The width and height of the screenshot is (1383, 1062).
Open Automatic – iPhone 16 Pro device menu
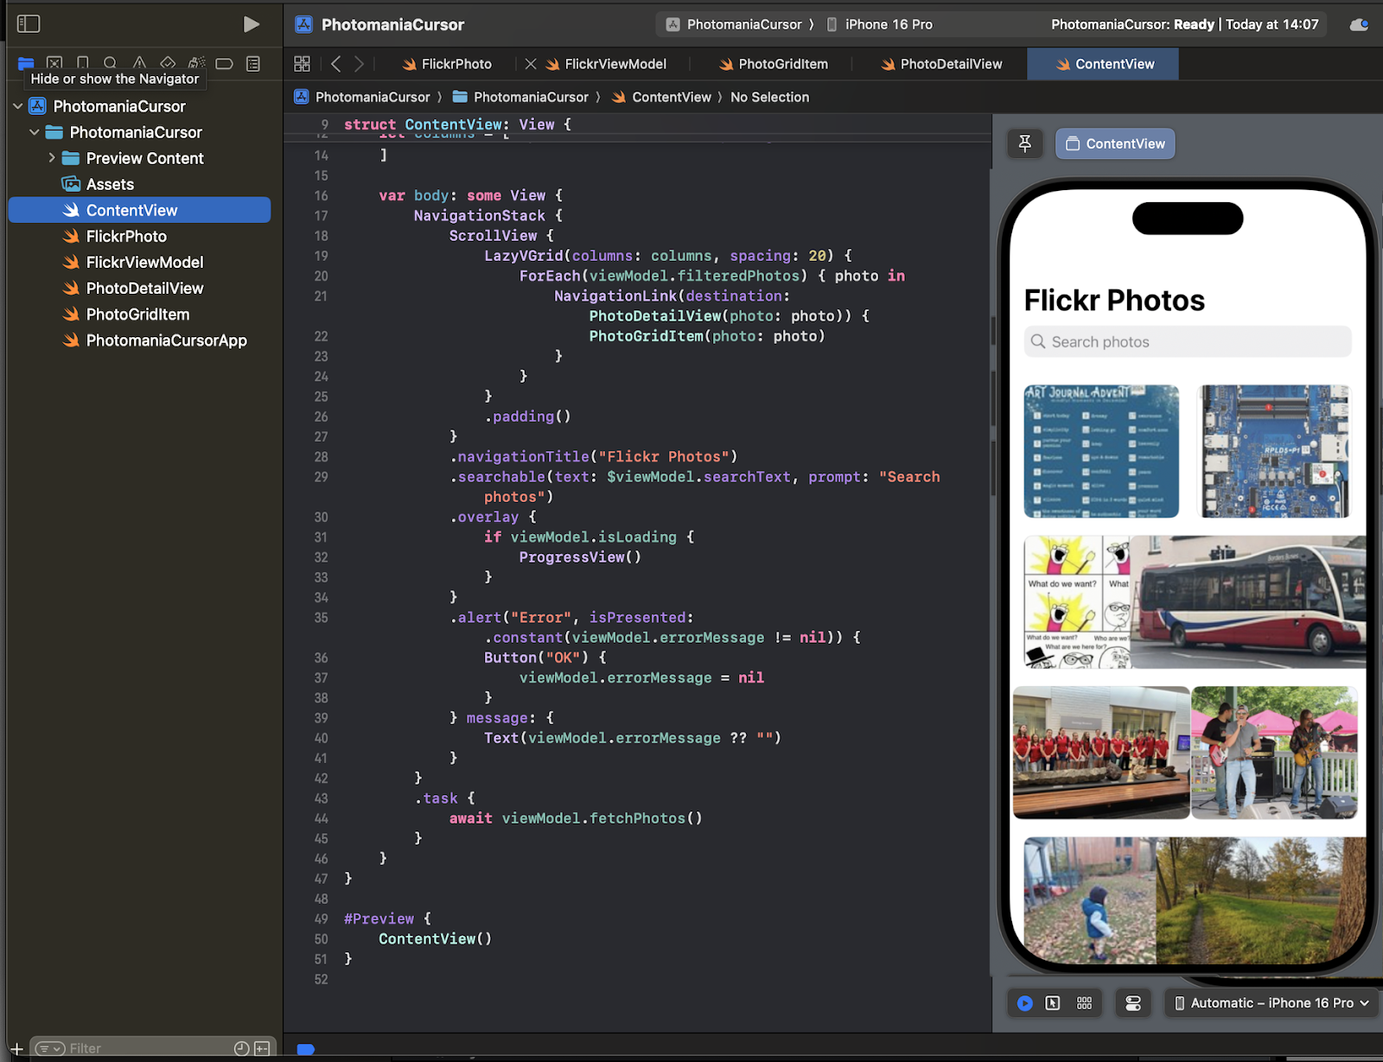(1271, 1003)
